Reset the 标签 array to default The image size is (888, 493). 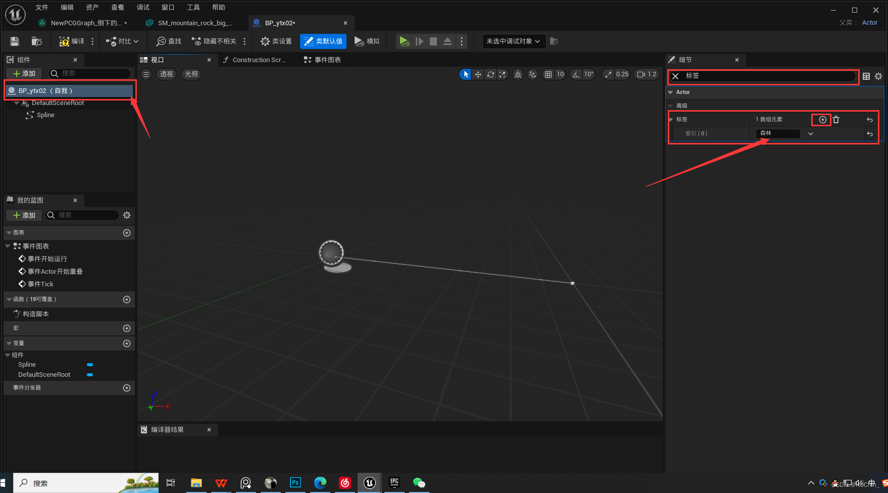(x=870, y=120)
